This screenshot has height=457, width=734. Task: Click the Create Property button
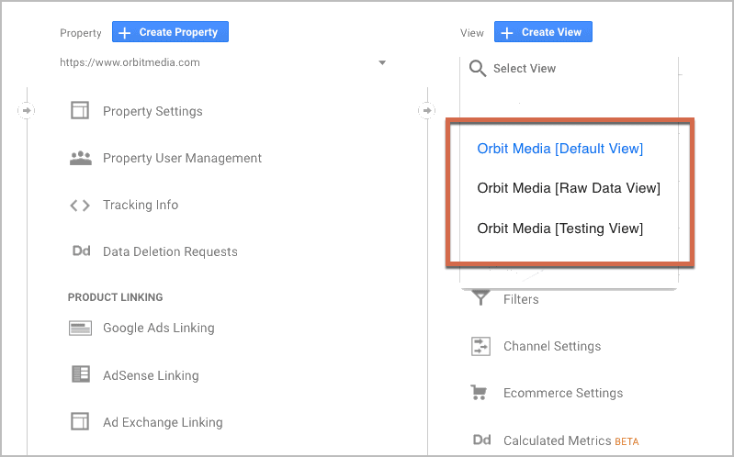click(x=170, y=32)
